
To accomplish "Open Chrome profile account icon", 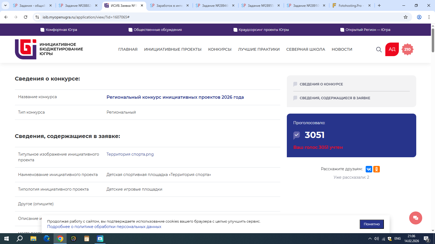I will click(x=419, y=17).
